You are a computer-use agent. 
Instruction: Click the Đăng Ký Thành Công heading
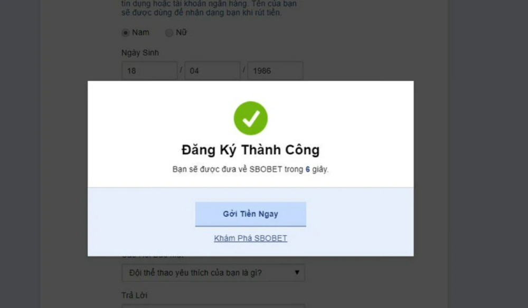pos(250,150)
